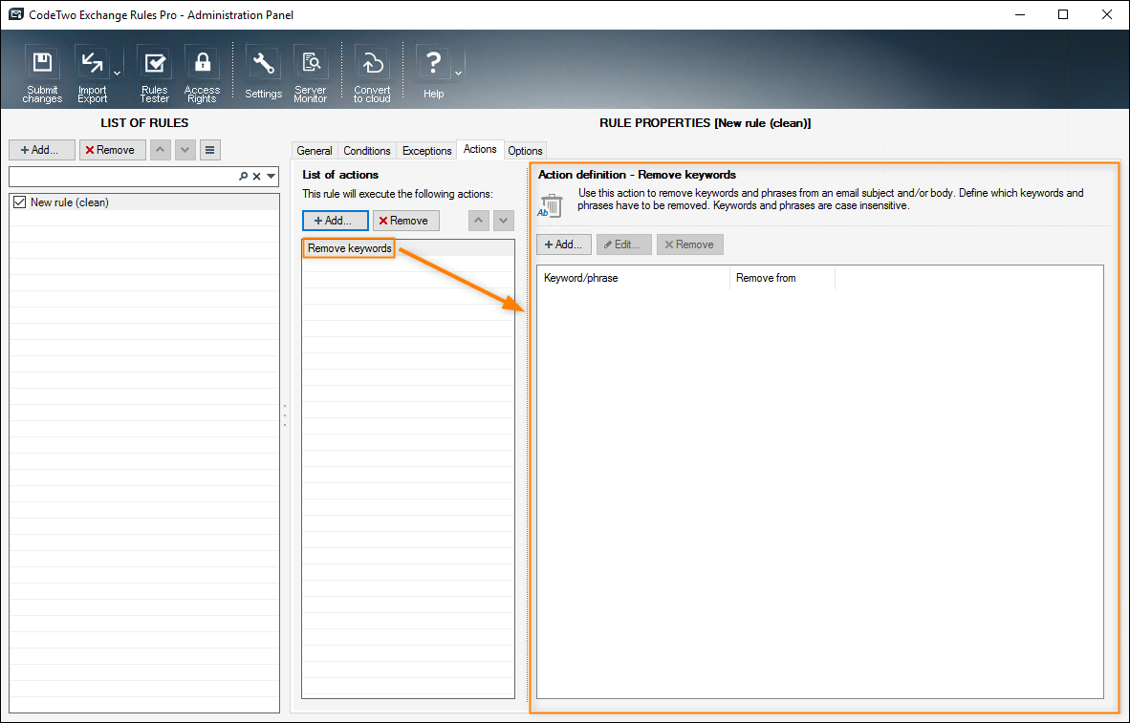Switch to the Options tab

point(525,151)
